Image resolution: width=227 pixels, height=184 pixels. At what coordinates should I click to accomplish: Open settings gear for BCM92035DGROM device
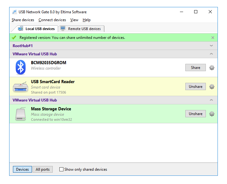(212, 68)
